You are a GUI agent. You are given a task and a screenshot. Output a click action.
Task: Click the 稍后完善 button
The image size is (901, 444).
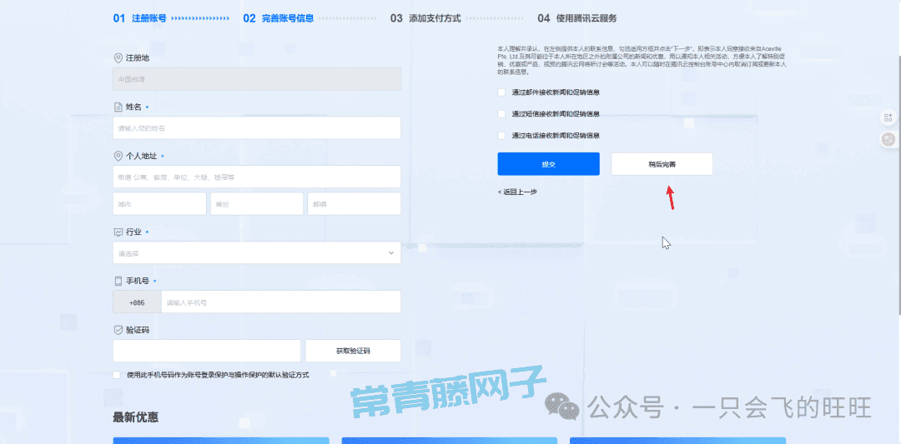pos(662,164)
